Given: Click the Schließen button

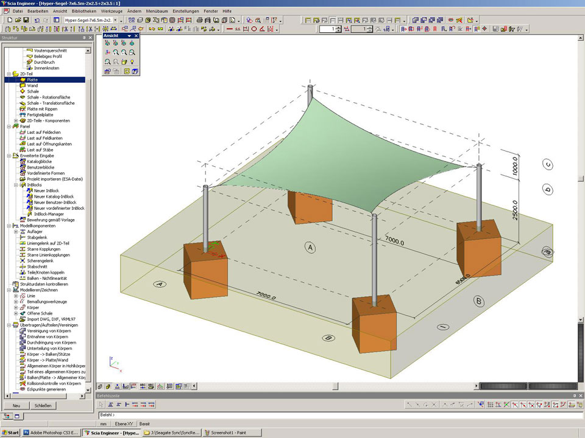Looking at the screenshot, I should (x=43, y=405).
